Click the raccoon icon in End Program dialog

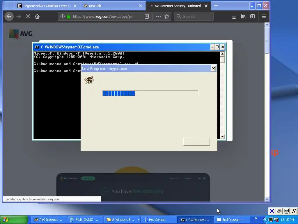click(89, 80)
